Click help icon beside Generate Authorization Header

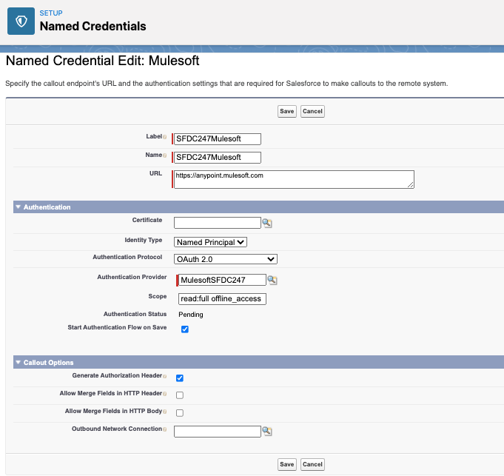164,376
